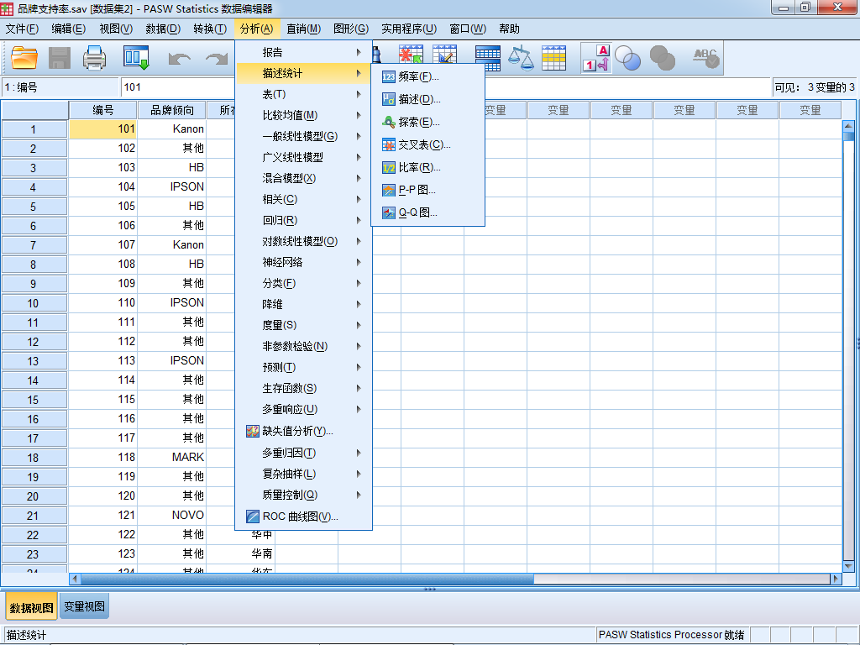Expand the 非参数检验(N) submenu
Viewport: 860px width, 645px height.
pyautogui.click(x=303, y=346)
